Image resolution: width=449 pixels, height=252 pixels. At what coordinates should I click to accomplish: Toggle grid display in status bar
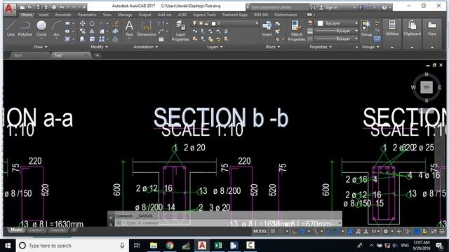273,232
